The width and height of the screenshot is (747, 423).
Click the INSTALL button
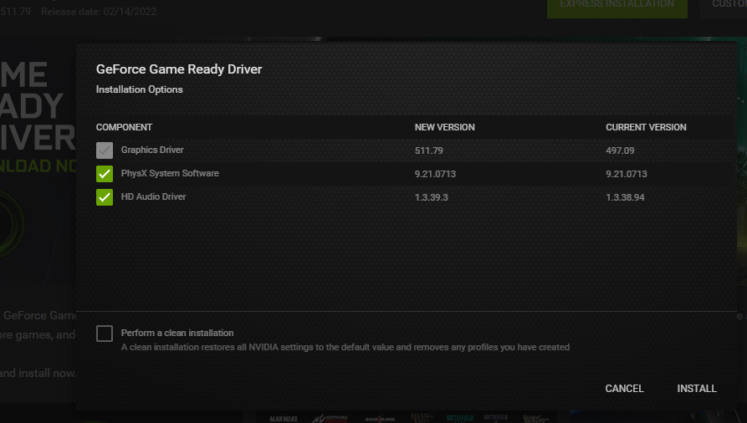coord(697,388)
